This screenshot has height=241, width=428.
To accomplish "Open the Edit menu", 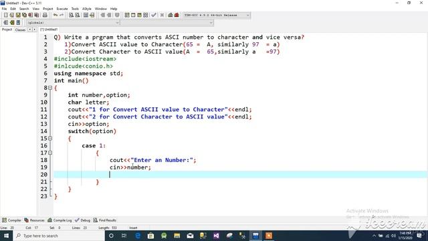I will (x=13, y=9).
